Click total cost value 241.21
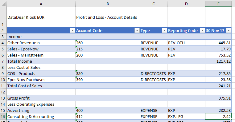 [x=218, y=86]
